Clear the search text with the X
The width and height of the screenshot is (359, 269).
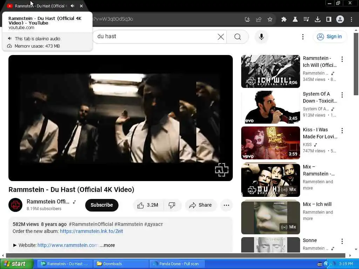(x=221, y=36)
